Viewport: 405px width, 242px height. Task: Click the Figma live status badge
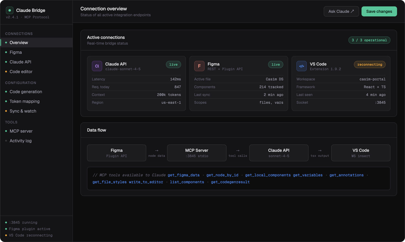click(275, 64)
